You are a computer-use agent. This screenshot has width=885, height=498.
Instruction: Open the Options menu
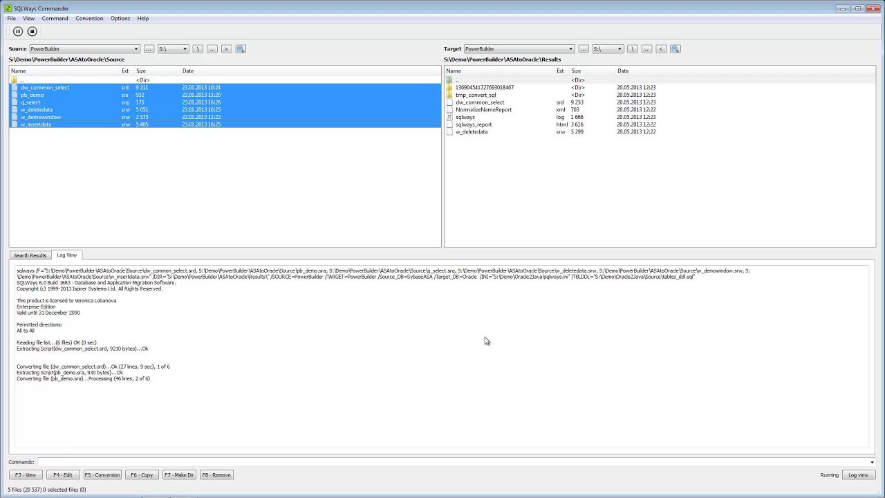click(x=120, y=19)
